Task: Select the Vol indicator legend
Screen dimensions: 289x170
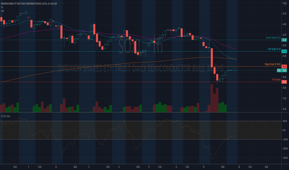Action: [2, 7]
